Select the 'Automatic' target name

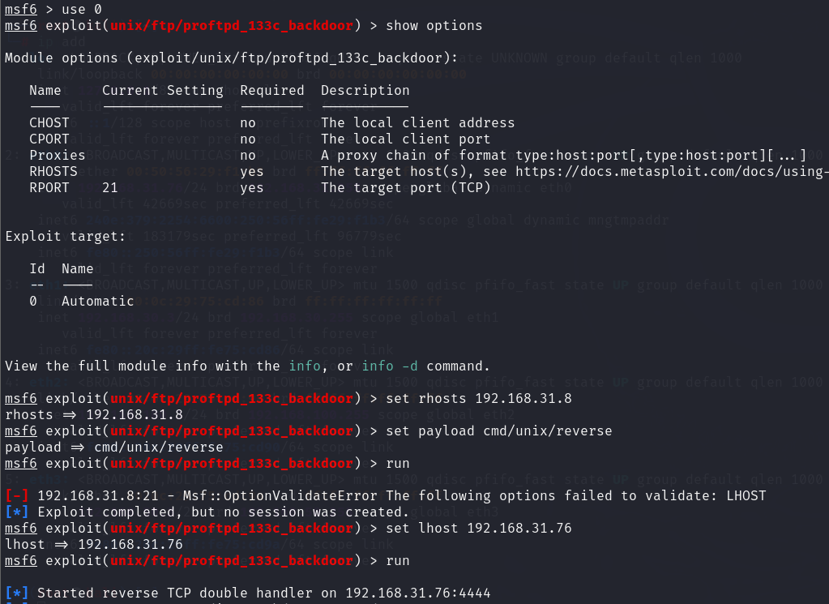[98, 301]
